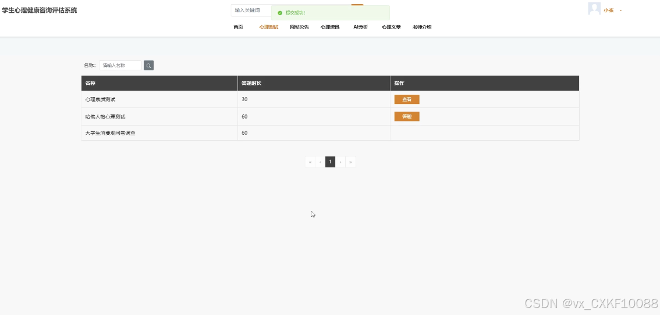Click the site title 学生心理健康咨询评估系统

[x=40, y=10]
